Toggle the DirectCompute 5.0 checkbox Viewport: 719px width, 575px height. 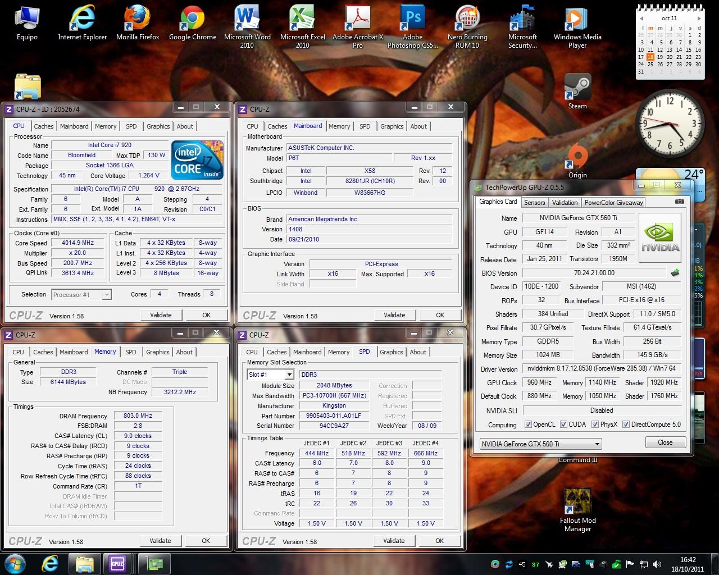626,425
